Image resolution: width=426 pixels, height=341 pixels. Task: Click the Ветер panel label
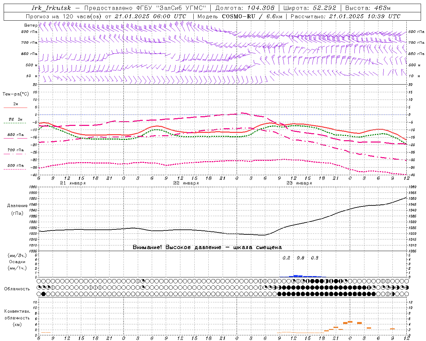31,25
